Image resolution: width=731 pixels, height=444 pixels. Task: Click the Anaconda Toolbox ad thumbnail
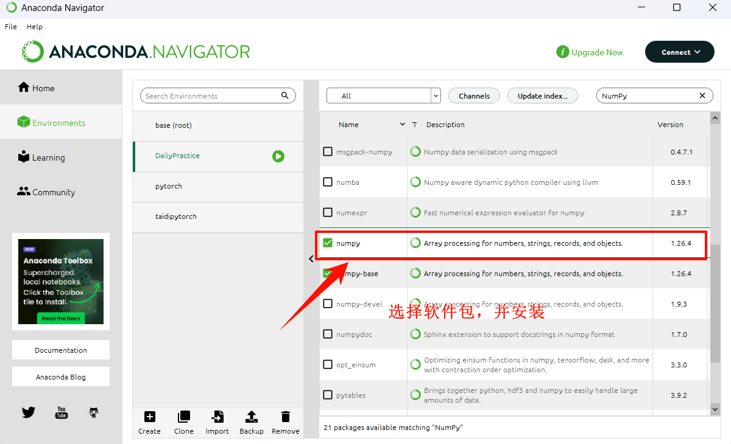[x=61, y=282]
